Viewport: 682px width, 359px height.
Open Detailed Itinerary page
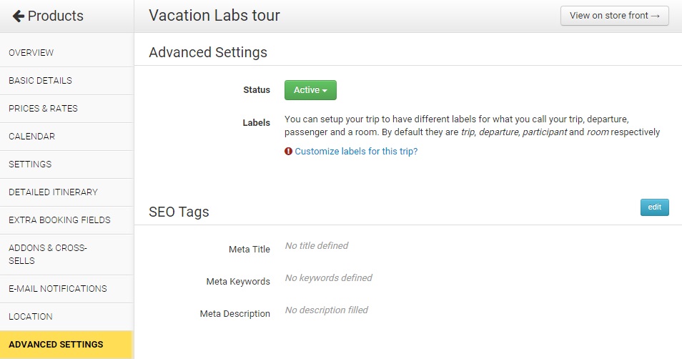point(53,192)
